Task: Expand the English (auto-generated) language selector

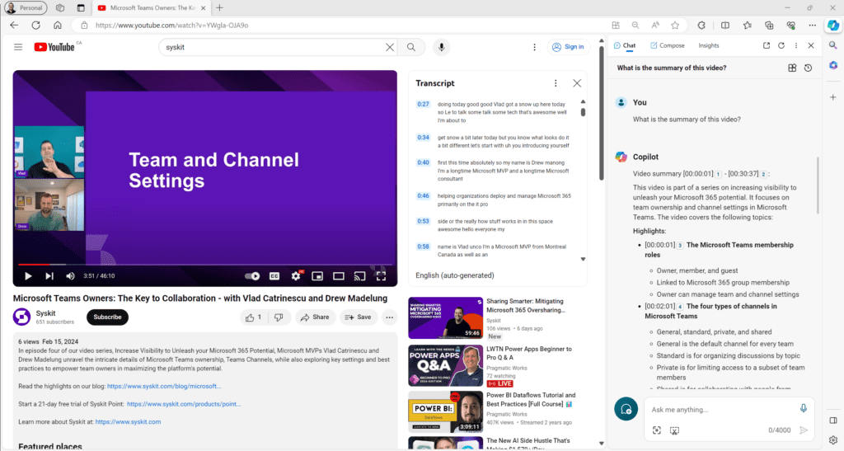Action: click(x=455, y=275)
